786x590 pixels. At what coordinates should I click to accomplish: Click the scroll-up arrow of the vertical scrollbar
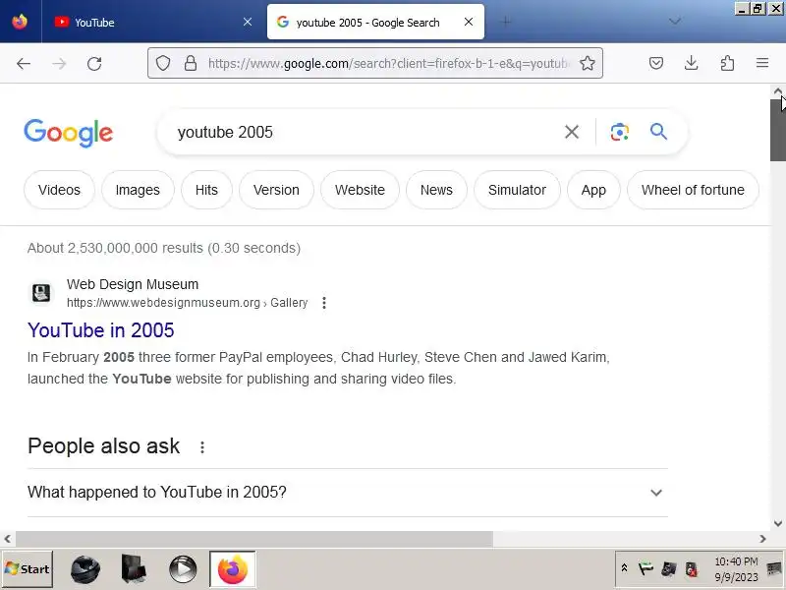(x=778, y=91)
